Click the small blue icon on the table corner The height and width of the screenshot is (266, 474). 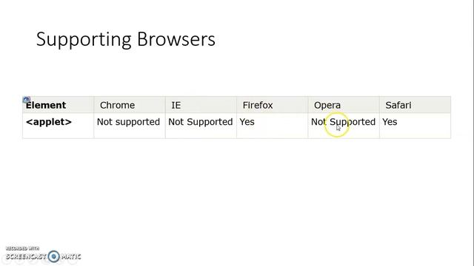[27, 99]
